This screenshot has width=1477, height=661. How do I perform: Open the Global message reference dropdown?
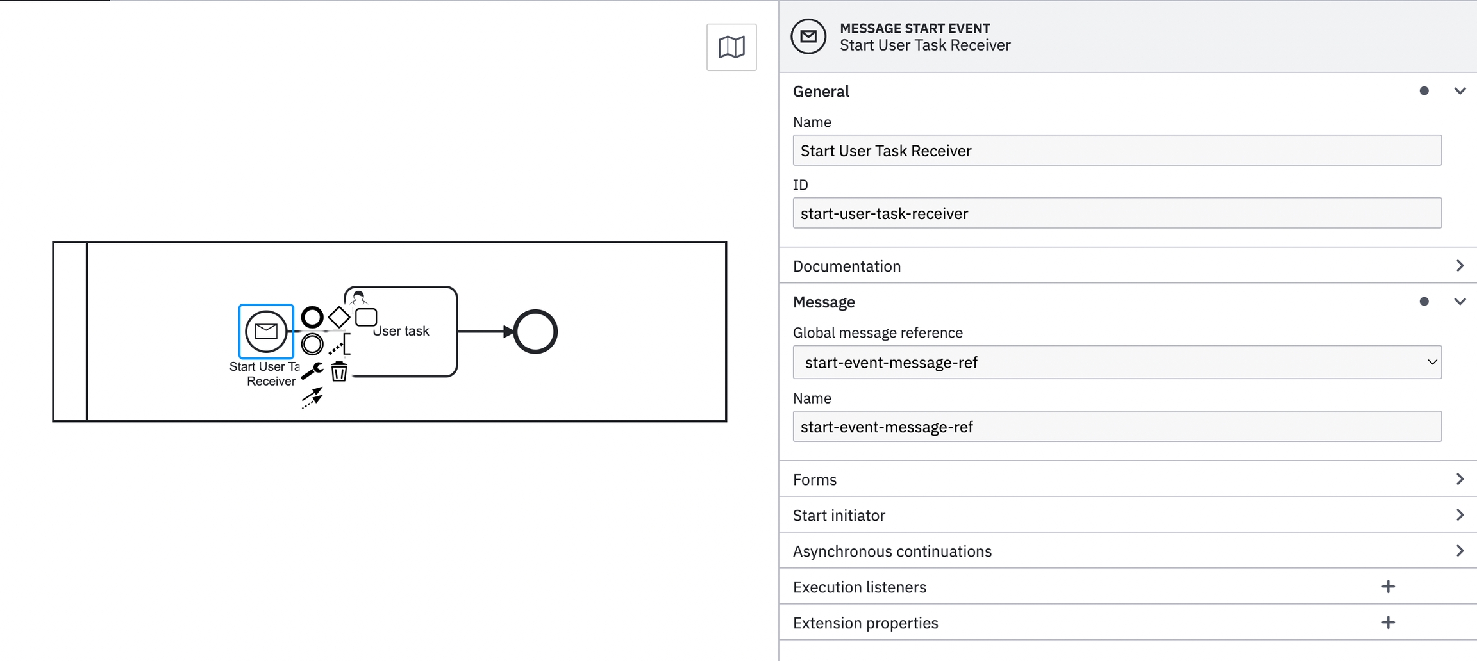point(1117,363)
